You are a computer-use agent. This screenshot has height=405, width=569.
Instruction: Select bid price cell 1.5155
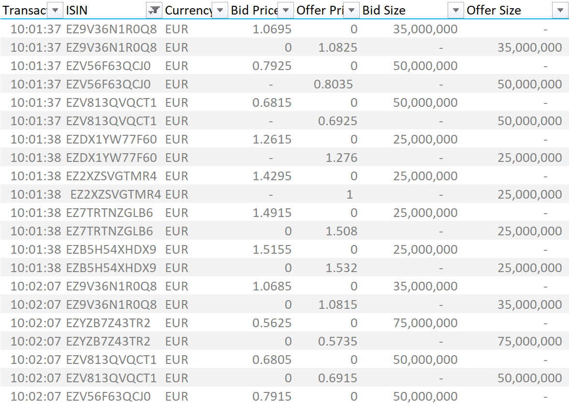point(272,250)
